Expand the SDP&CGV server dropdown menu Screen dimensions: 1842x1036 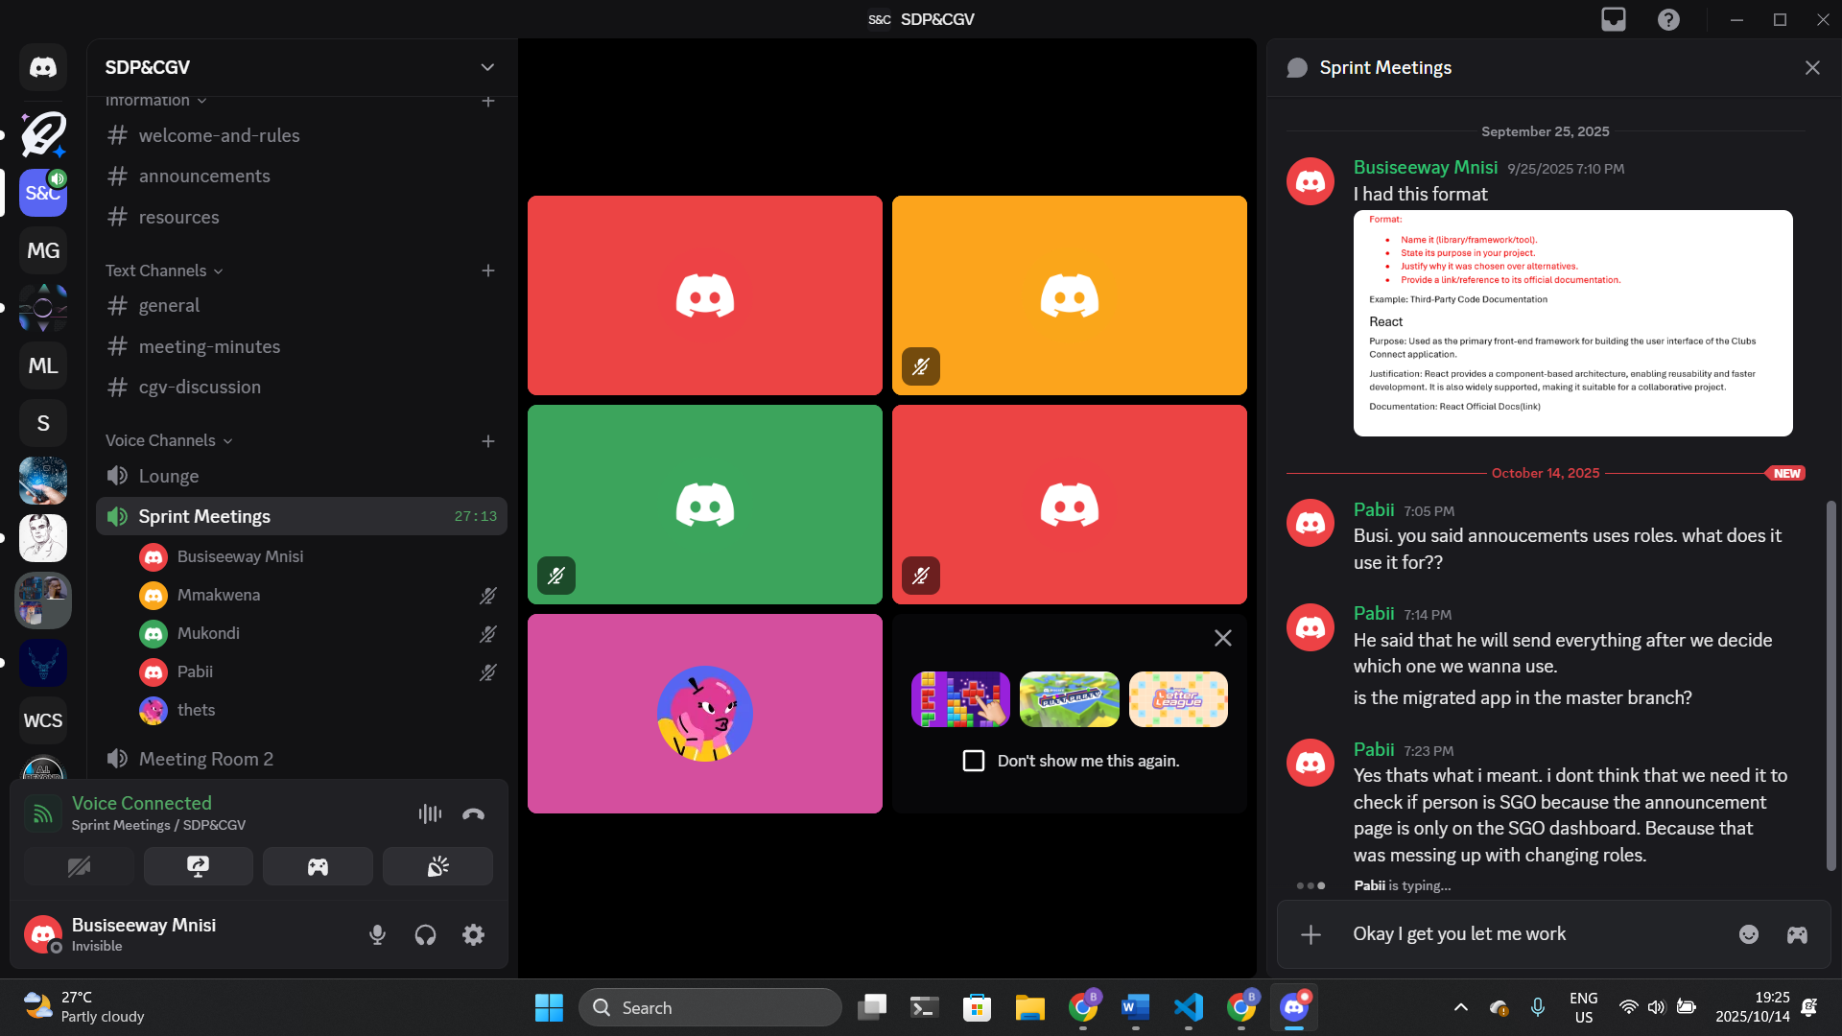pyautogui.click(x=487, y=67)
